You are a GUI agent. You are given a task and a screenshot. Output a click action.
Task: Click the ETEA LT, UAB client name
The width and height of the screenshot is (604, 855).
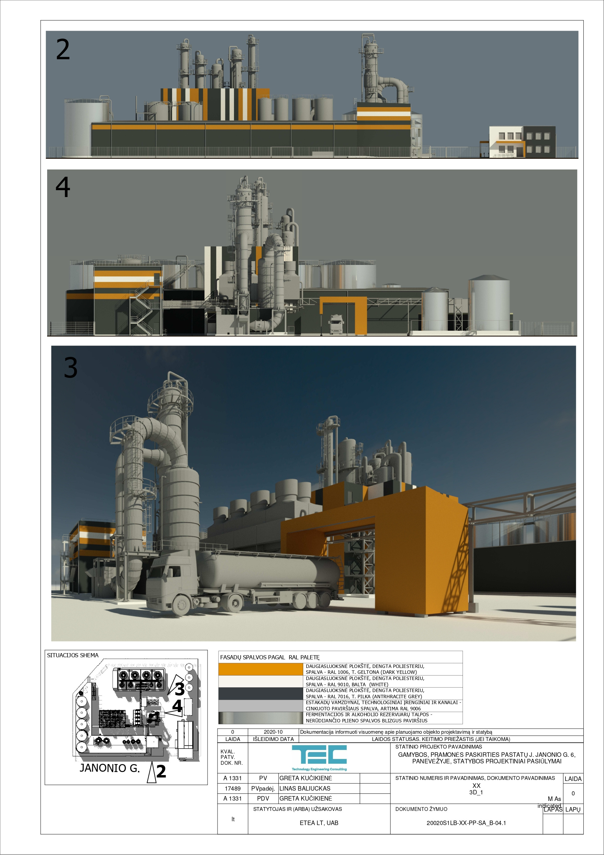[x=319, y=823]
